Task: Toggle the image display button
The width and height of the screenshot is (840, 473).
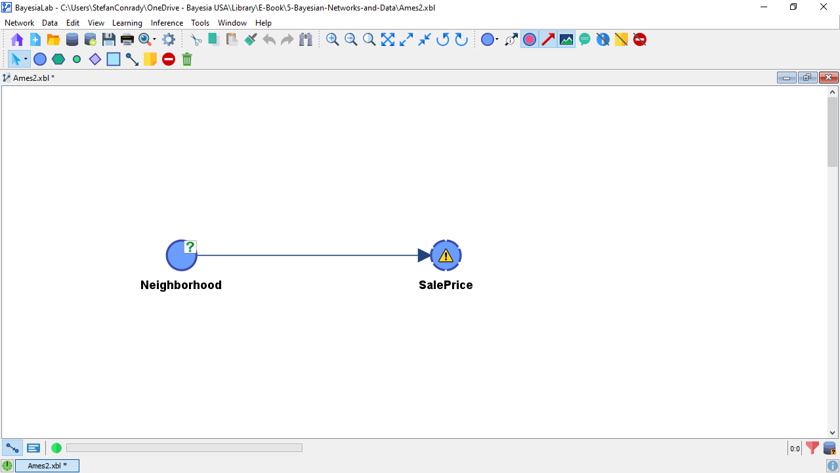Action: pos(566,39)
